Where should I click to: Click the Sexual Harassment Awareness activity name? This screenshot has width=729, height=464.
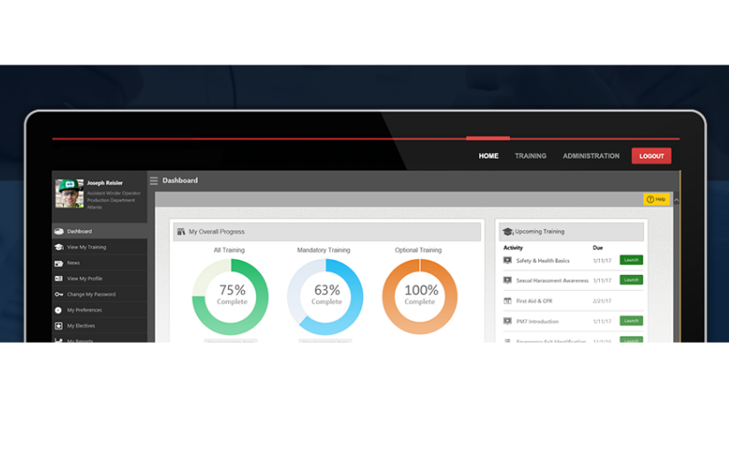pyautogui.click(x=552, y=281)
